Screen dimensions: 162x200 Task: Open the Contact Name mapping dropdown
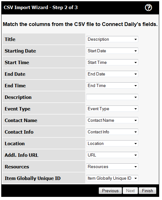coord(112,120)
